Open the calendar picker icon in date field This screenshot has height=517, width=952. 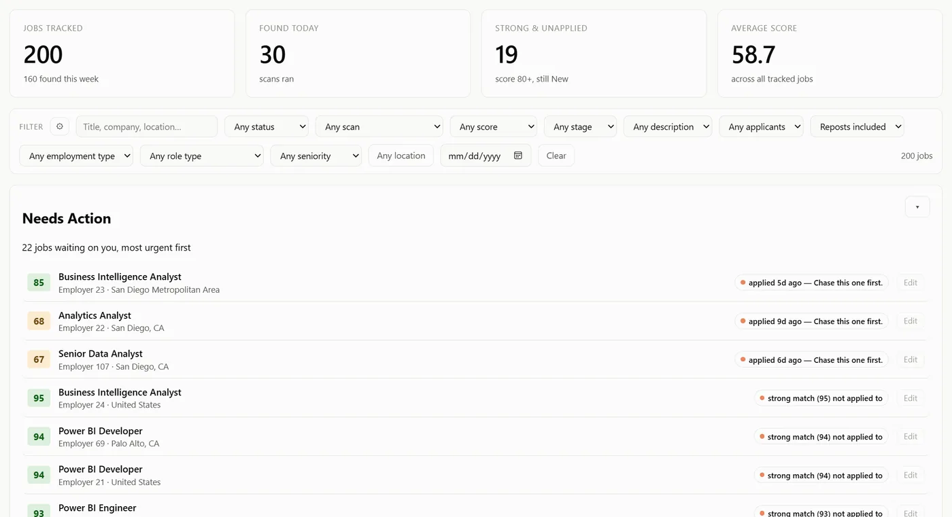518,156
